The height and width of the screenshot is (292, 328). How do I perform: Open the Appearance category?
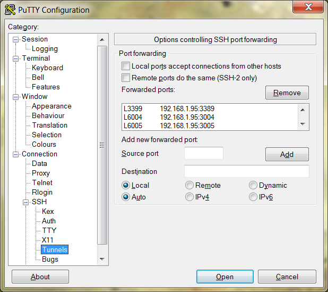point(51,106)
